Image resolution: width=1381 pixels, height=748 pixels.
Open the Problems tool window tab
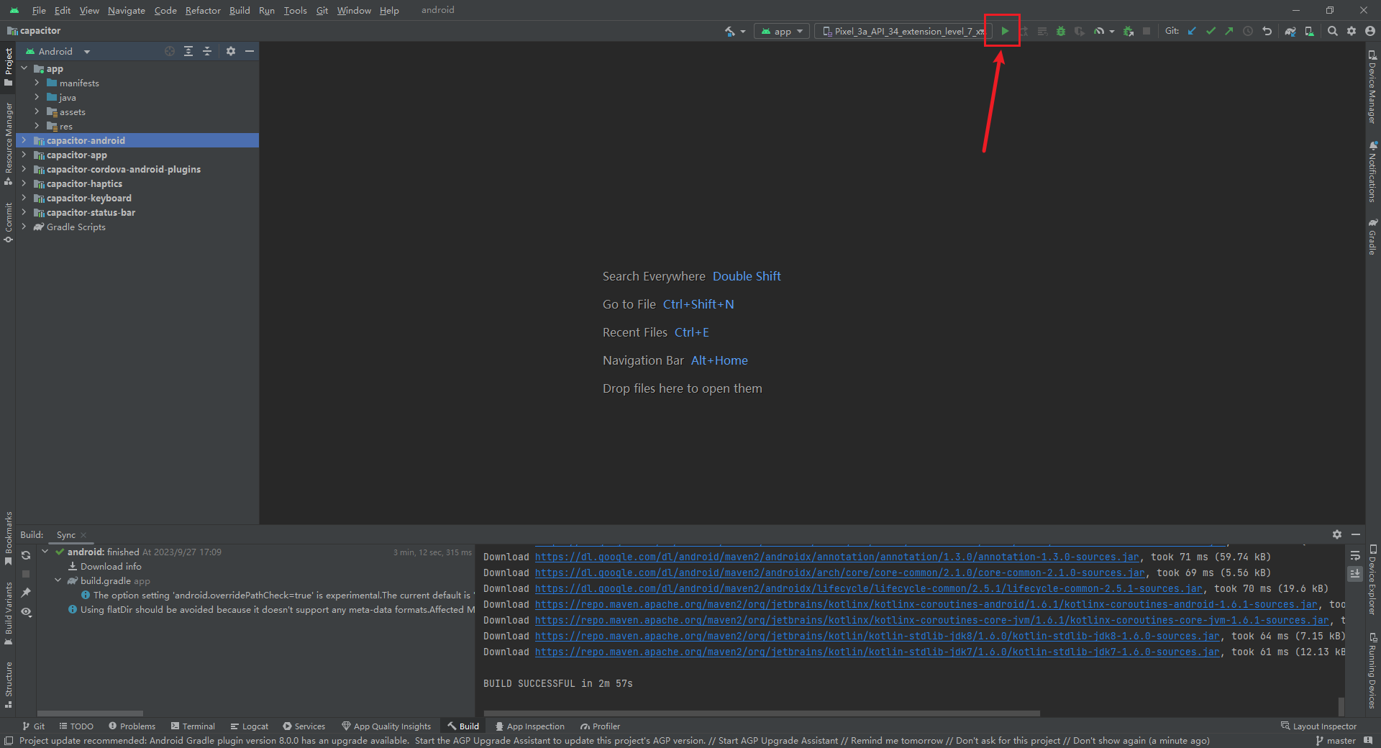pos(132,726)
